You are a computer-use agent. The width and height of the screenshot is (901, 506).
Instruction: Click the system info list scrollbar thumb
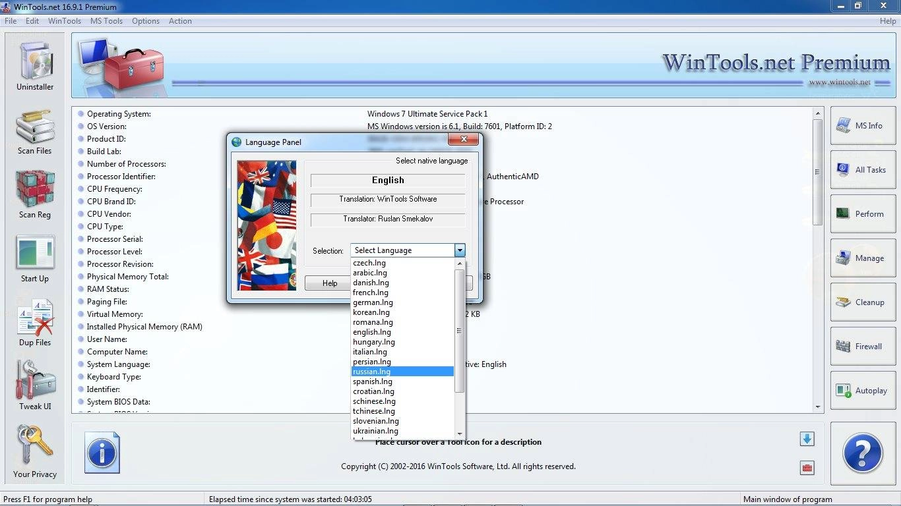coord(818,172)
